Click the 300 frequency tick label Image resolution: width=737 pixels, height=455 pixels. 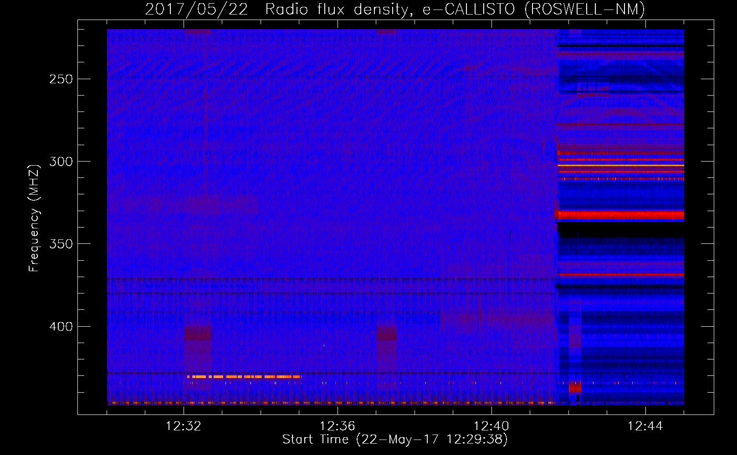tap(61, 162)
